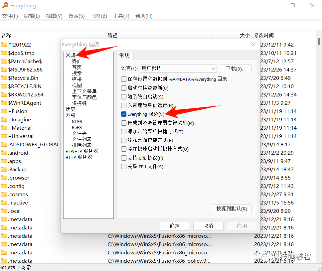Viewport: 322px width, 271px height.
Task: Click the .config folder icon
Action: 4,186
